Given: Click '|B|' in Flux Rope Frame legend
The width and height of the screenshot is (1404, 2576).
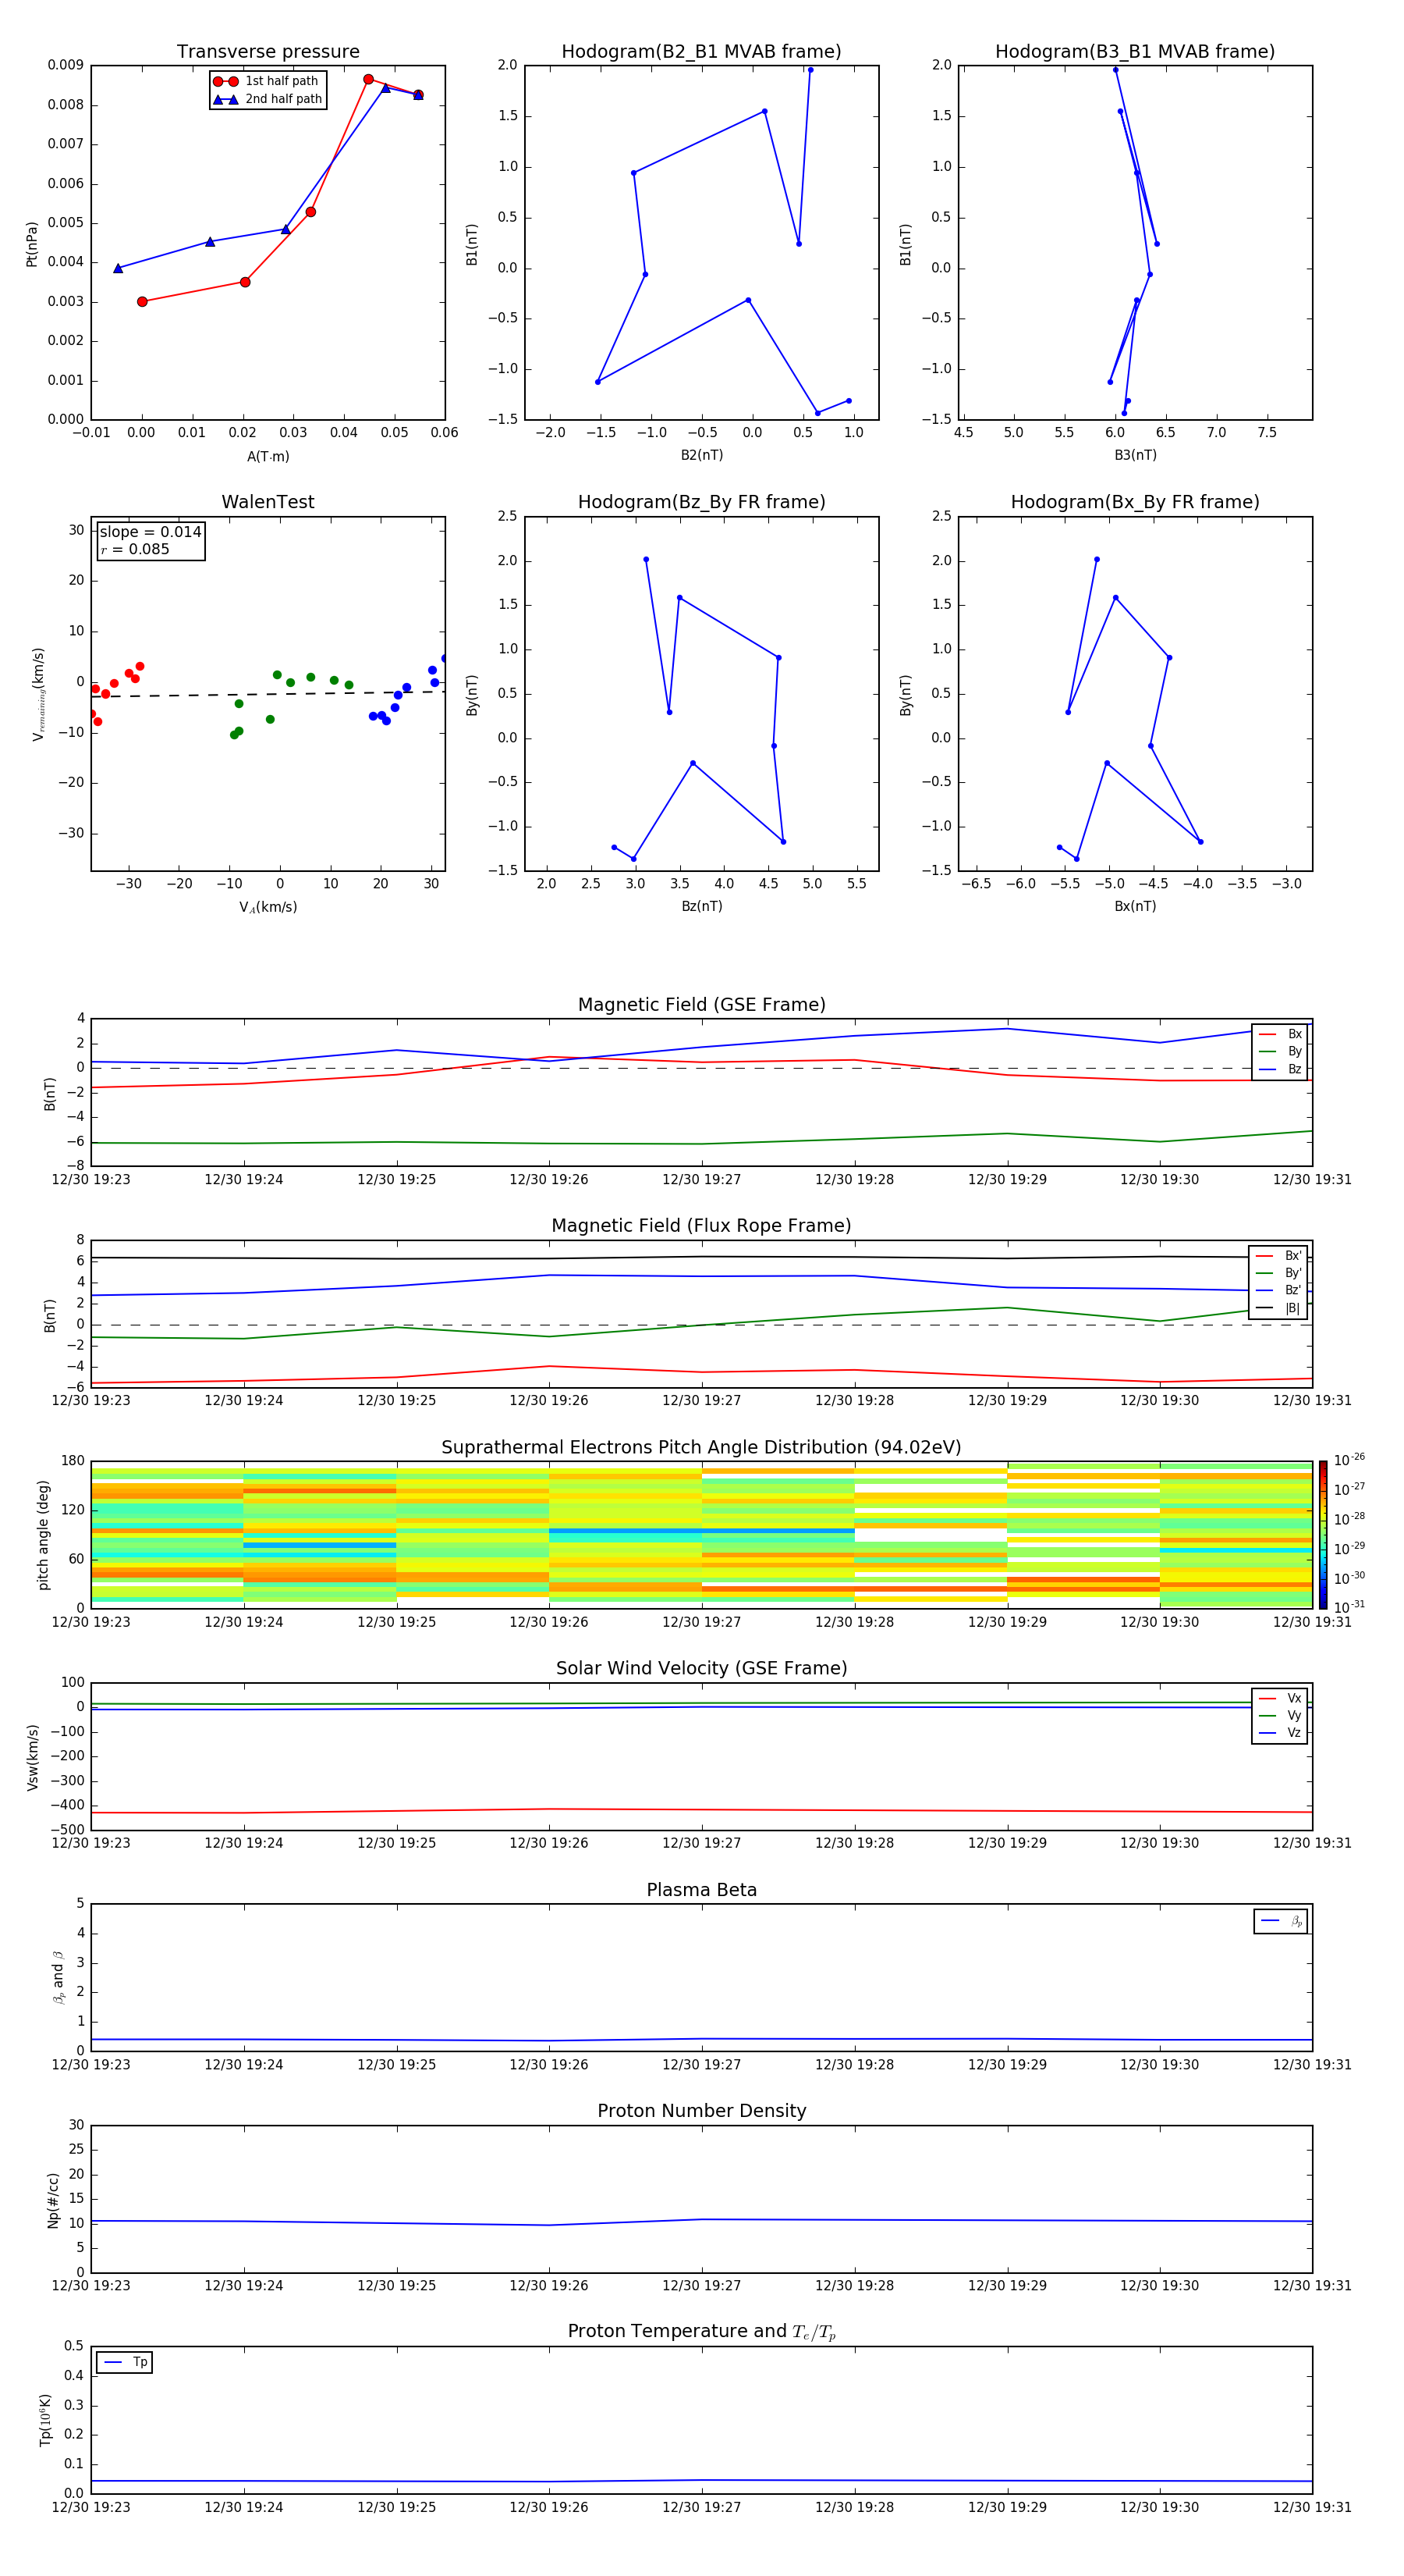Looking at the screenshot, I should pos(1279,1308).
